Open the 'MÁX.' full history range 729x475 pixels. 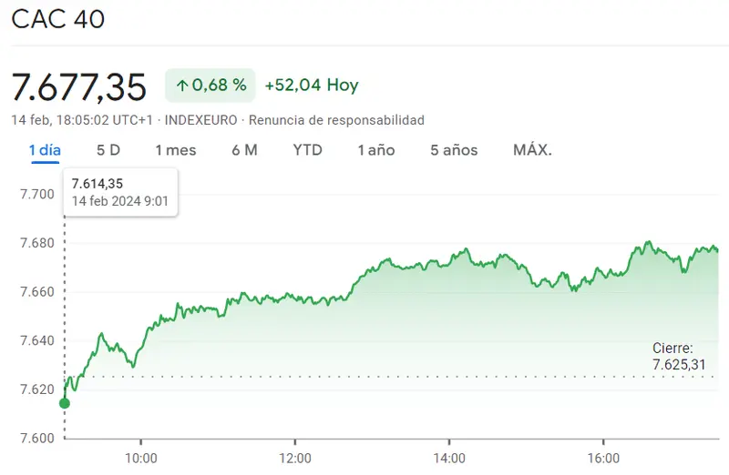pyautogui.click(x=532, y=150)
